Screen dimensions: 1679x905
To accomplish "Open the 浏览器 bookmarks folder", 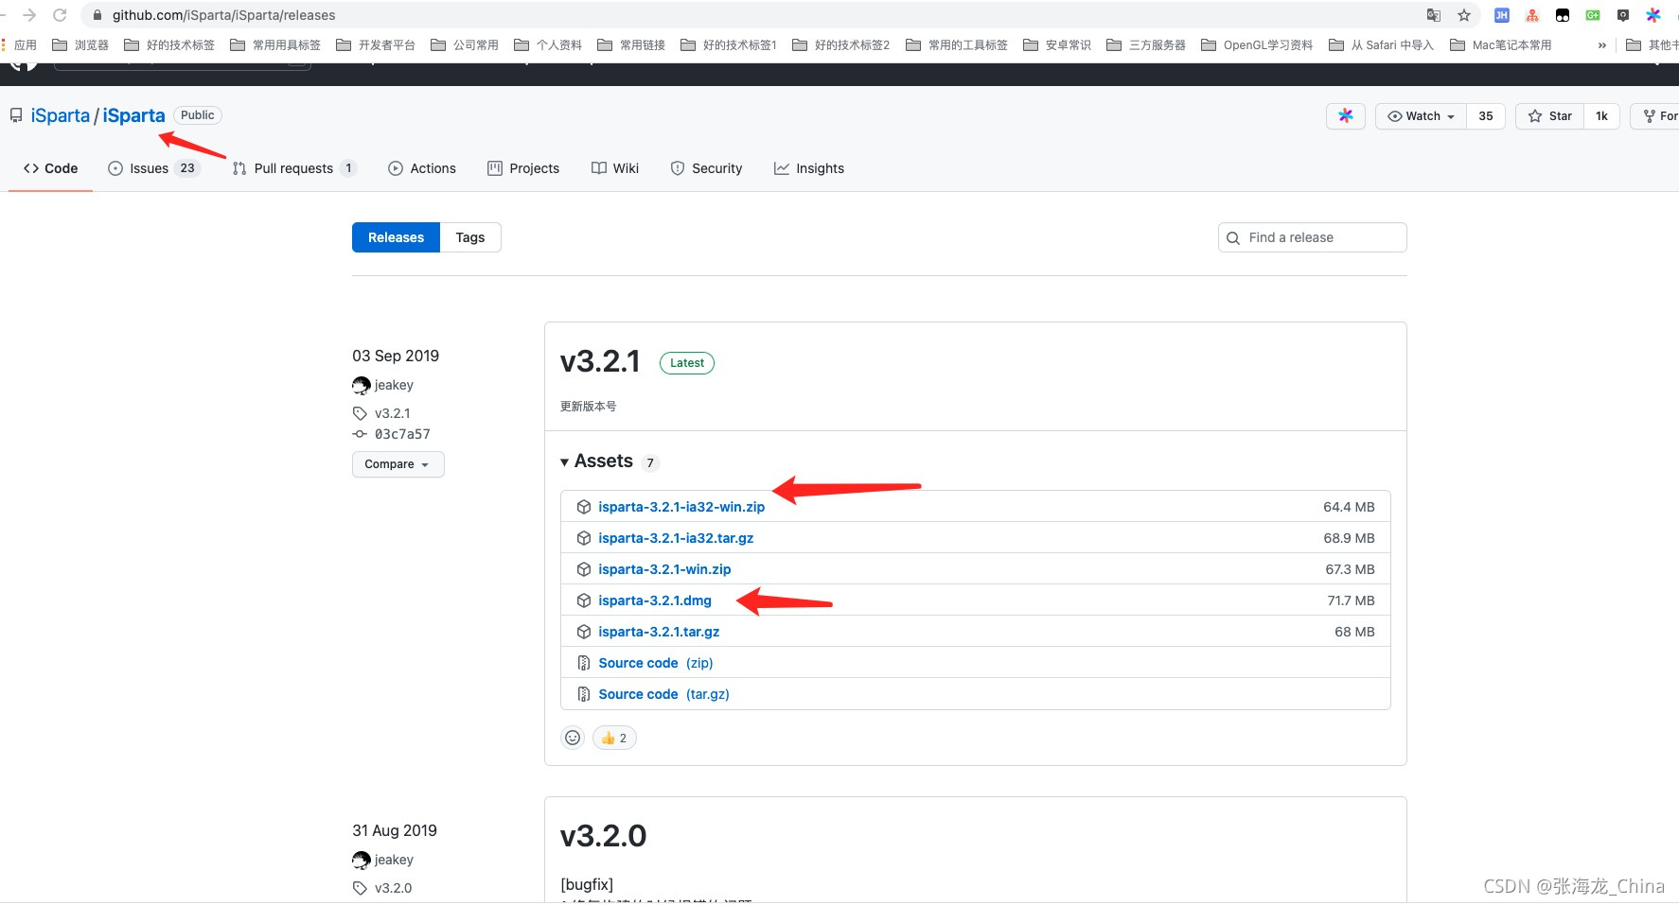I will pyautogui.click(x=80, y=44).
